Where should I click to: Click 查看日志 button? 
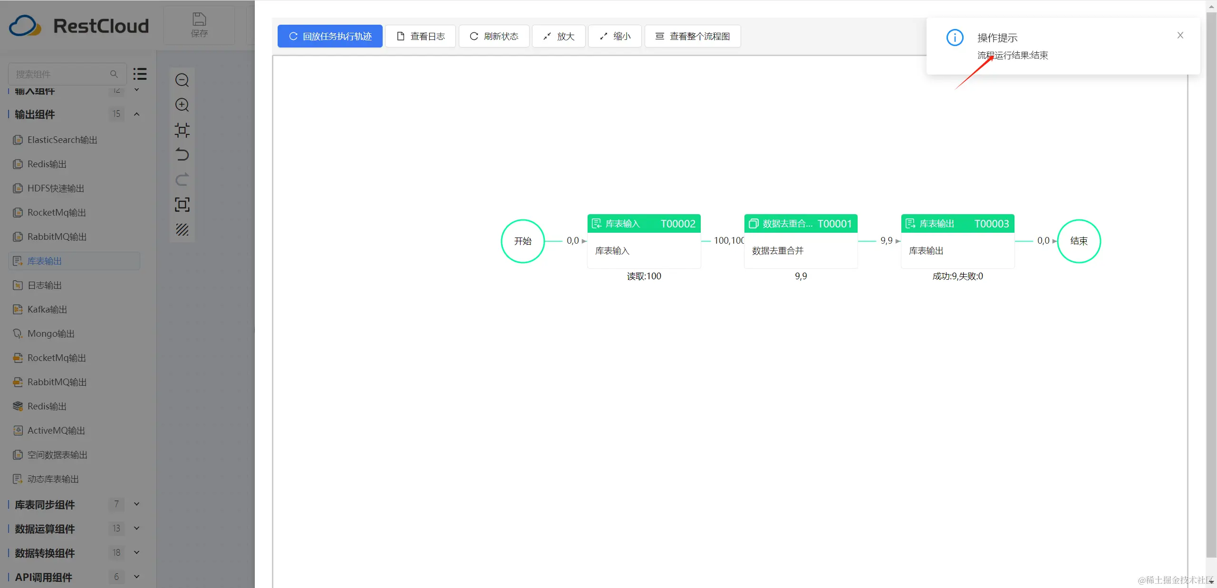420,36
